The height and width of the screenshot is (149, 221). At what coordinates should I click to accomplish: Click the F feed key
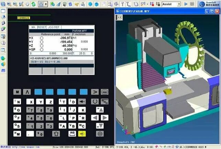17,118
